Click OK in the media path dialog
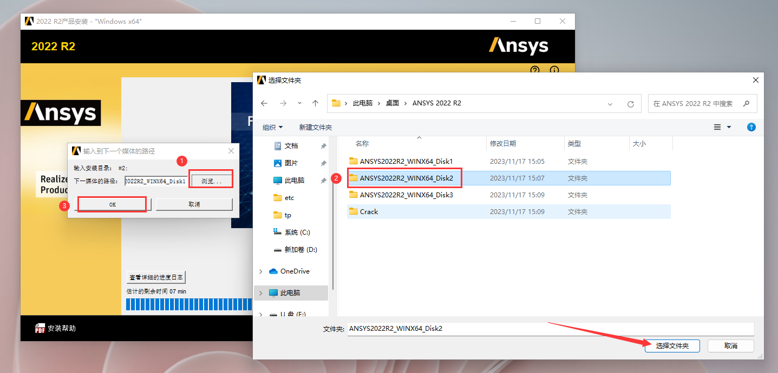Image resolution: width=778 pixels, height=373 pixels. point(113,204)
